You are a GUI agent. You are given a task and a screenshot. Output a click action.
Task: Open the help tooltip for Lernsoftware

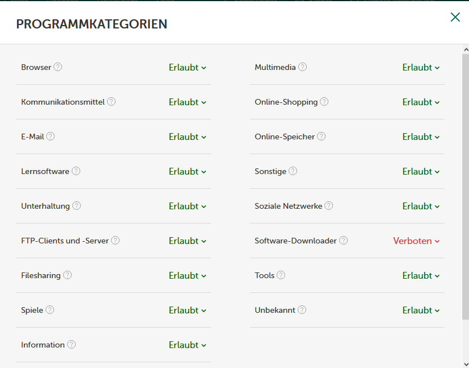pos(76,171)
